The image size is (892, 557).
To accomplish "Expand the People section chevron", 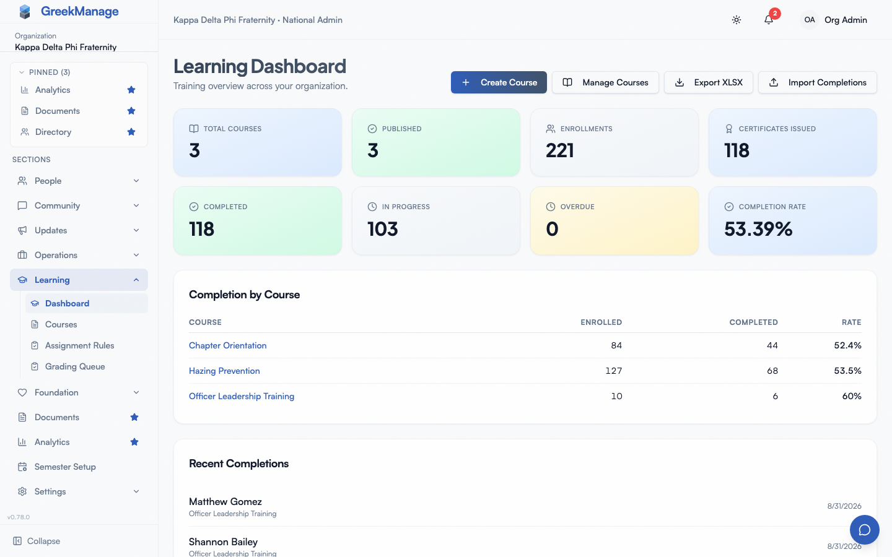I will 136,181.
